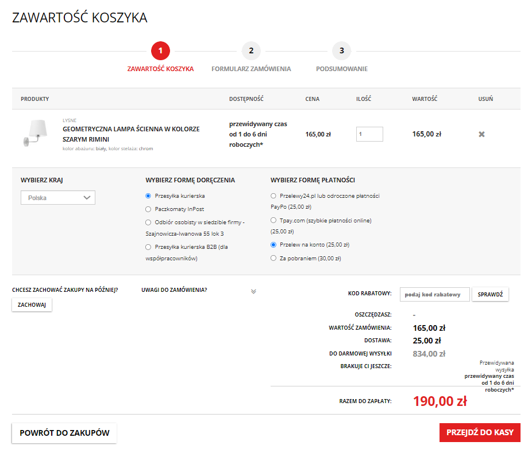Select Przesyłka kurierska delivery option
The width and height of the screenshot is (532, 465).
point(148,196)
